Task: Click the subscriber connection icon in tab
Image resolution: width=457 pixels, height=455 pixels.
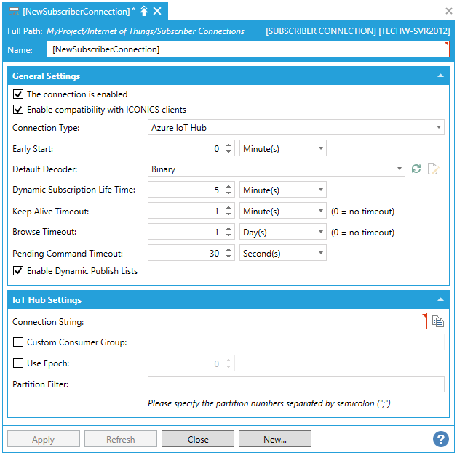Action: pyautogui.click(x=14, y=11)
